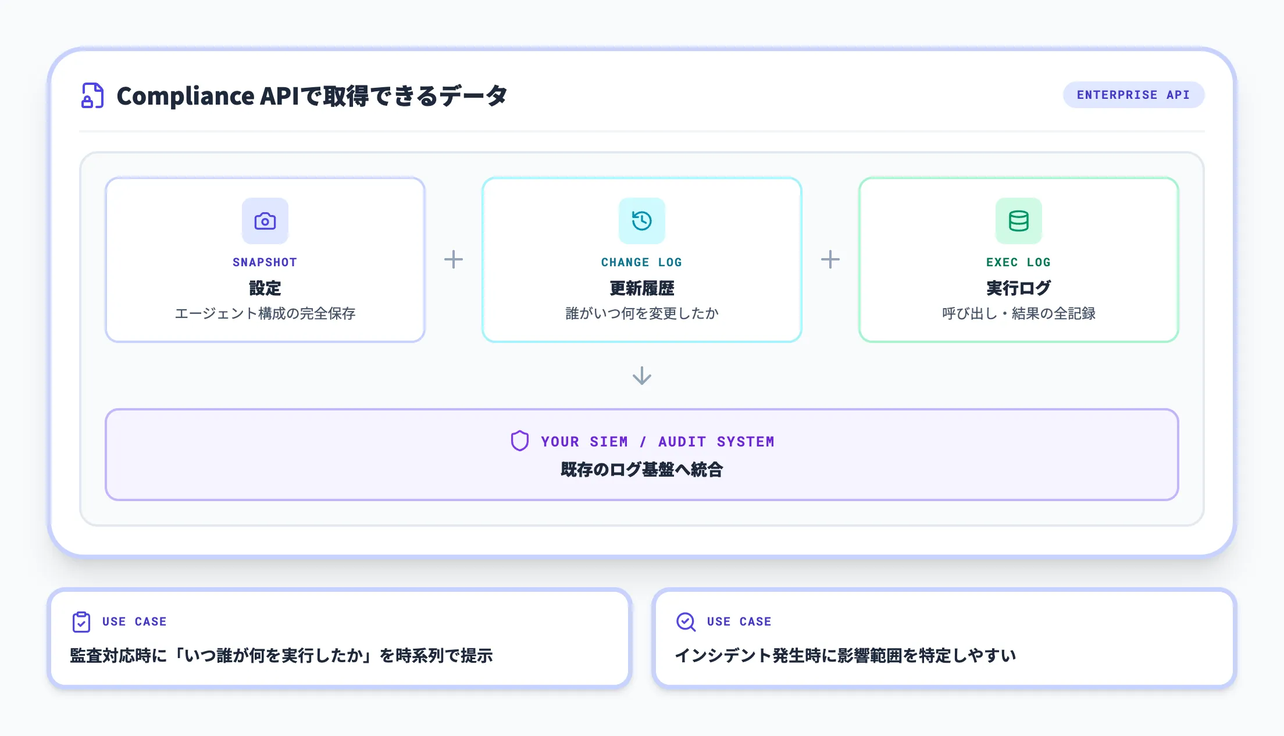Click the downward arrow above the SIEM panel
Image resolution: width=1284 pixels, height=736 pixels.
point(641,375)
